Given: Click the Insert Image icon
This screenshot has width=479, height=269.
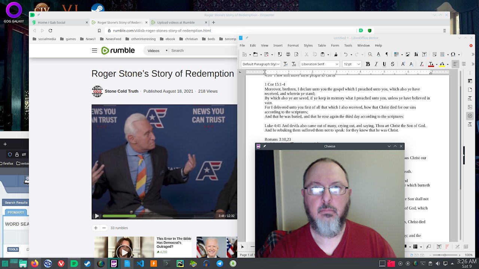Looking at the screenshot, I should click(x=408, y=55).
